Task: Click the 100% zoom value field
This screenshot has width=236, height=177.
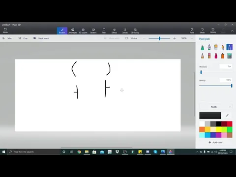Action: click(x=184, y=38)
